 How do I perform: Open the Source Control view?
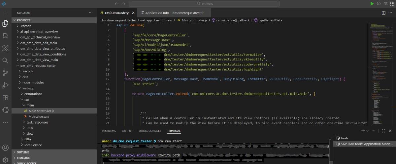[5, 73]
